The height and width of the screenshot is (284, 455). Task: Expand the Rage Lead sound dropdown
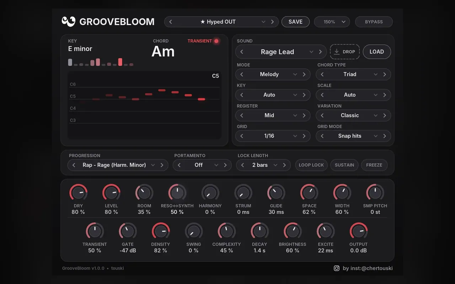311,52
